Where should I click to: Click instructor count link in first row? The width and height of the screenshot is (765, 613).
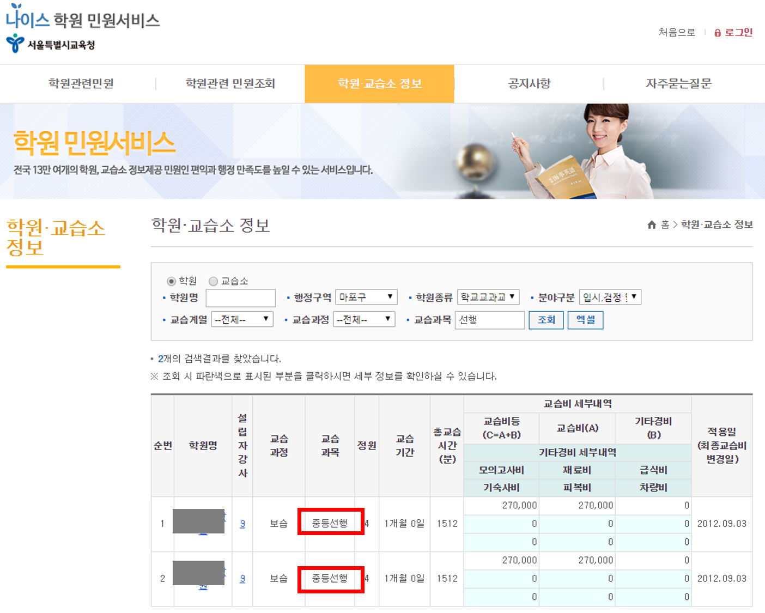(x=242, y=524)
